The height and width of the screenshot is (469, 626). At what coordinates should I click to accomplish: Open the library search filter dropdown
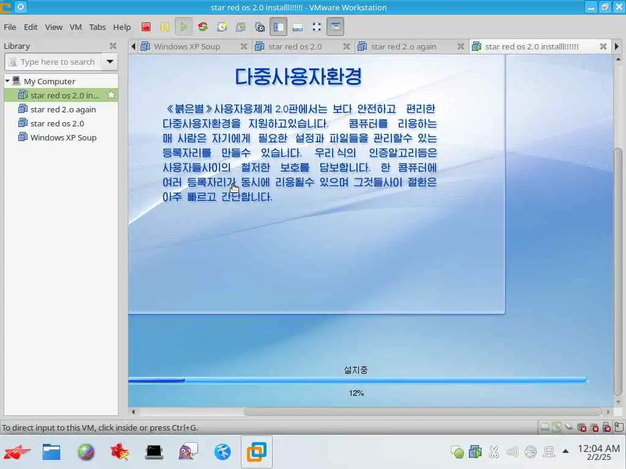pyautogui.click(x=110, y=62)
